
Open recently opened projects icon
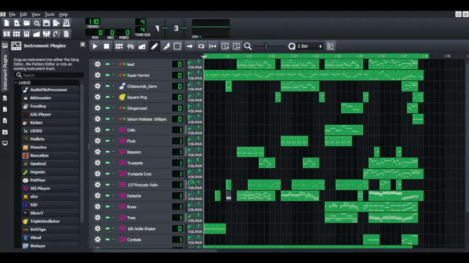coord(36,23)
